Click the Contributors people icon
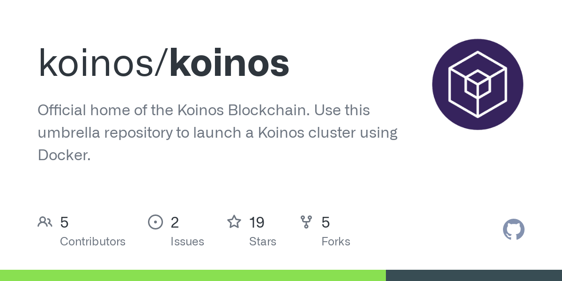 click(45, 222)
